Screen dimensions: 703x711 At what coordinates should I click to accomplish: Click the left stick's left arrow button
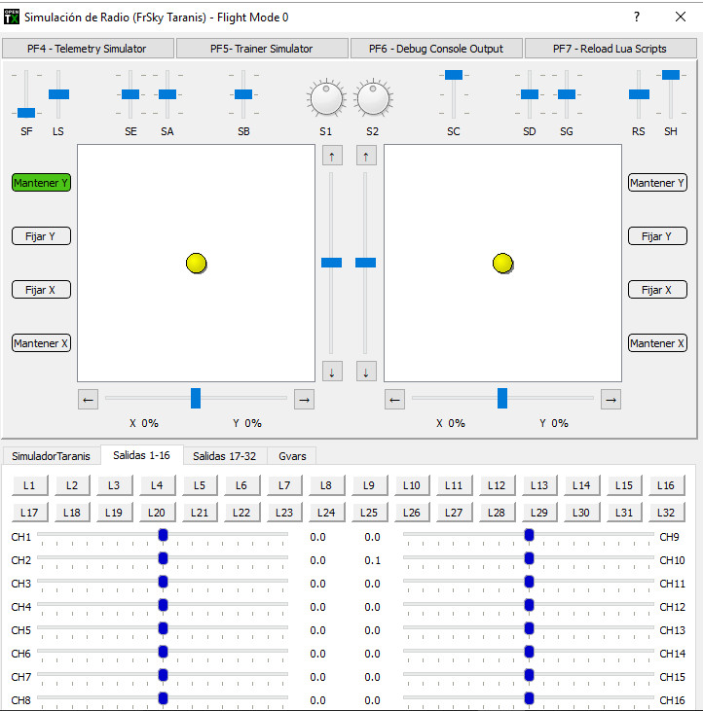(89, 399)
